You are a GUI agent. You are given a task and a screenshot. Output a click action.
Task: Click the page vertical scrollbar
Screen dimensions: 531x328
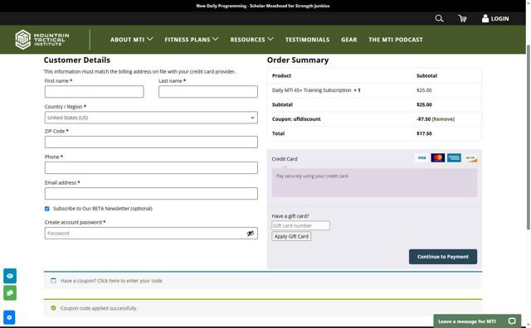[x=528, y=137]
